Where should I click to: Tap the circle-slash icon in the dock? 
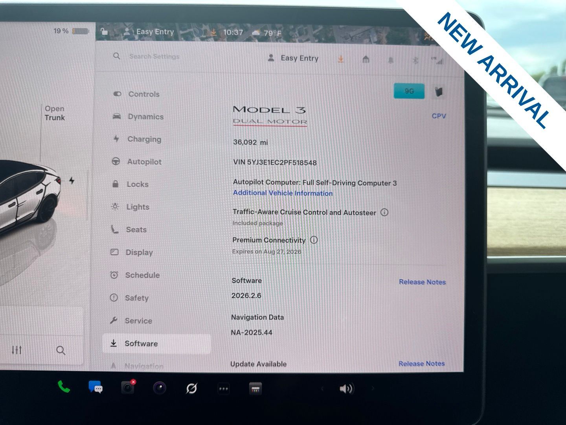pyautogui.click(x=191, y=389)
